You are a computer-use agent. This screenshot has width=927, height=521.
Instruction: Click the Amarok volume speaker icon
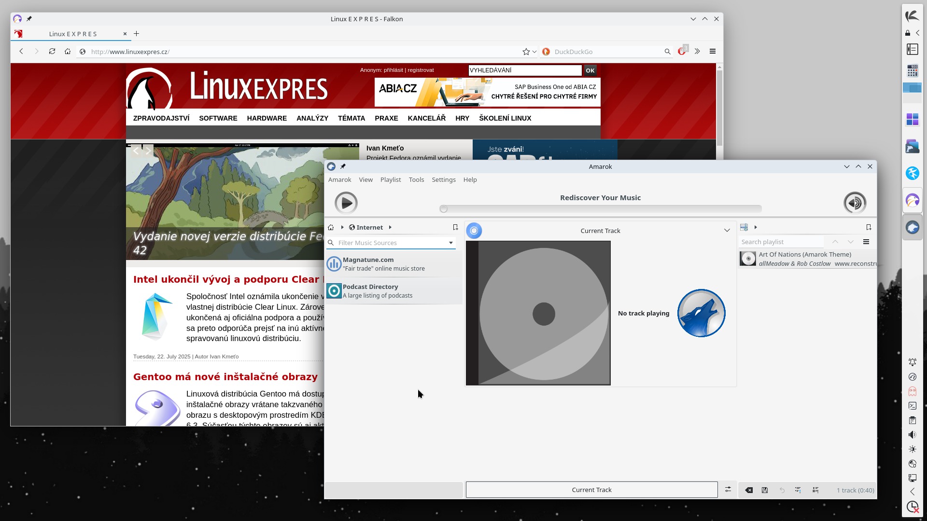click(x=855, y=203)
